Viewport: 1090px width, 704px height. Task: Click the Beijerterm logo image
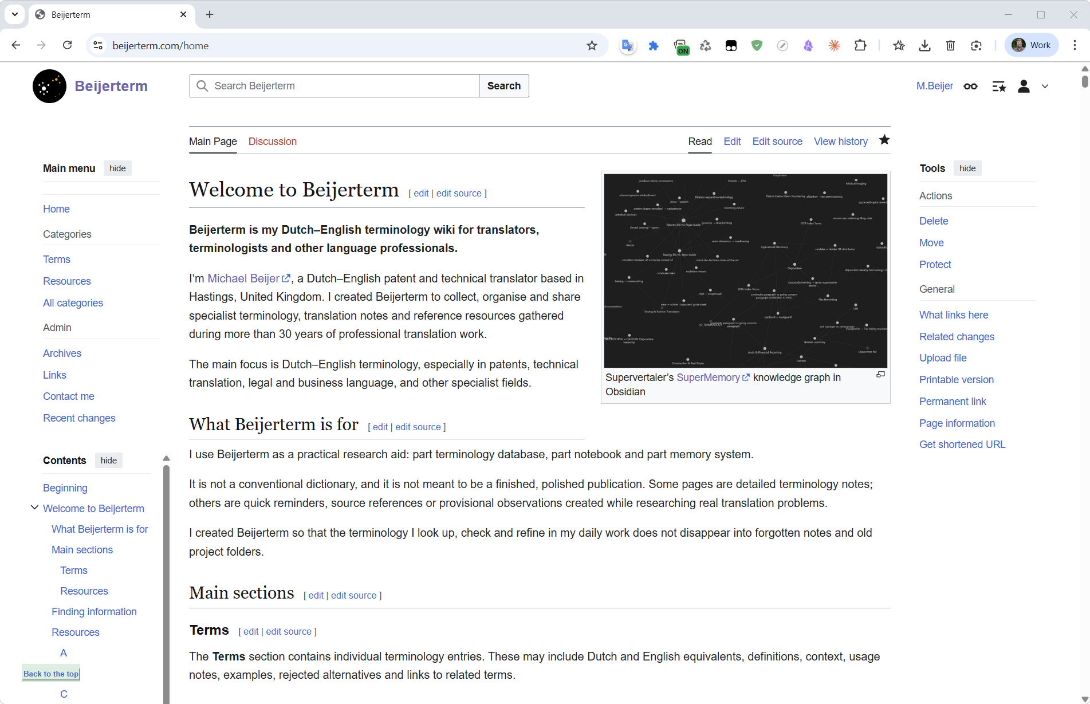[x=49, y=86]
